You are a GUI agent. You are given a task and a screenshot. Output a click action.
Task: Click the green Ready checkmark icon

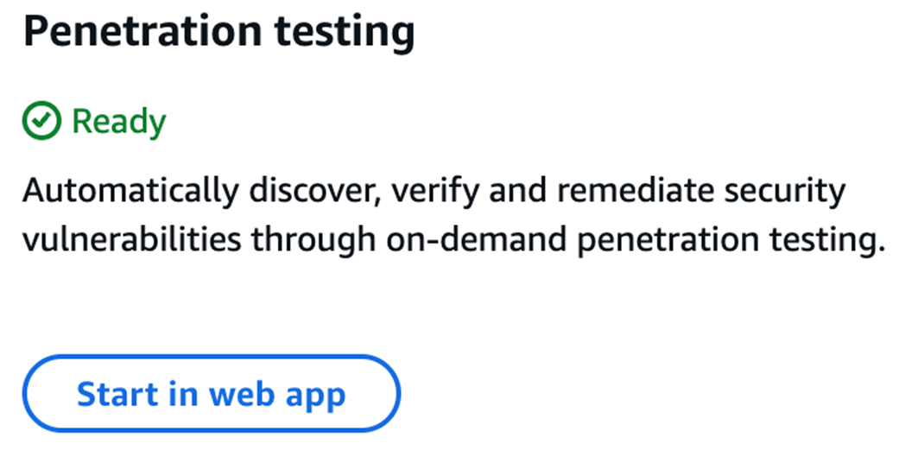(41, 123)
